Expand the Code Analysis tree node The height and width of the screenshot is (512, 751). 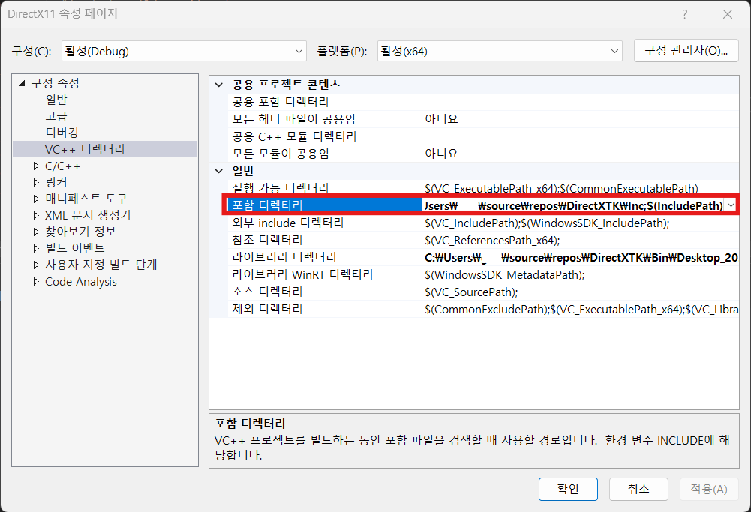36,281
